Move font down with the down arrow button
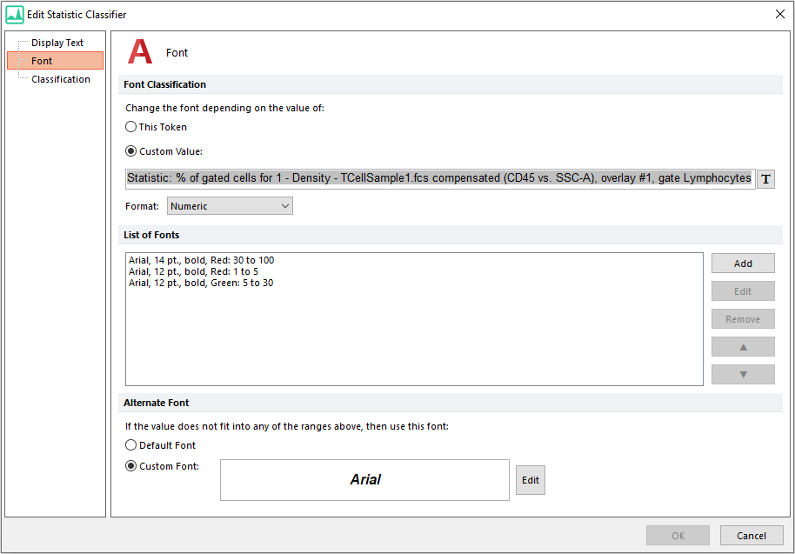795x554 pixels. point(743,375)
